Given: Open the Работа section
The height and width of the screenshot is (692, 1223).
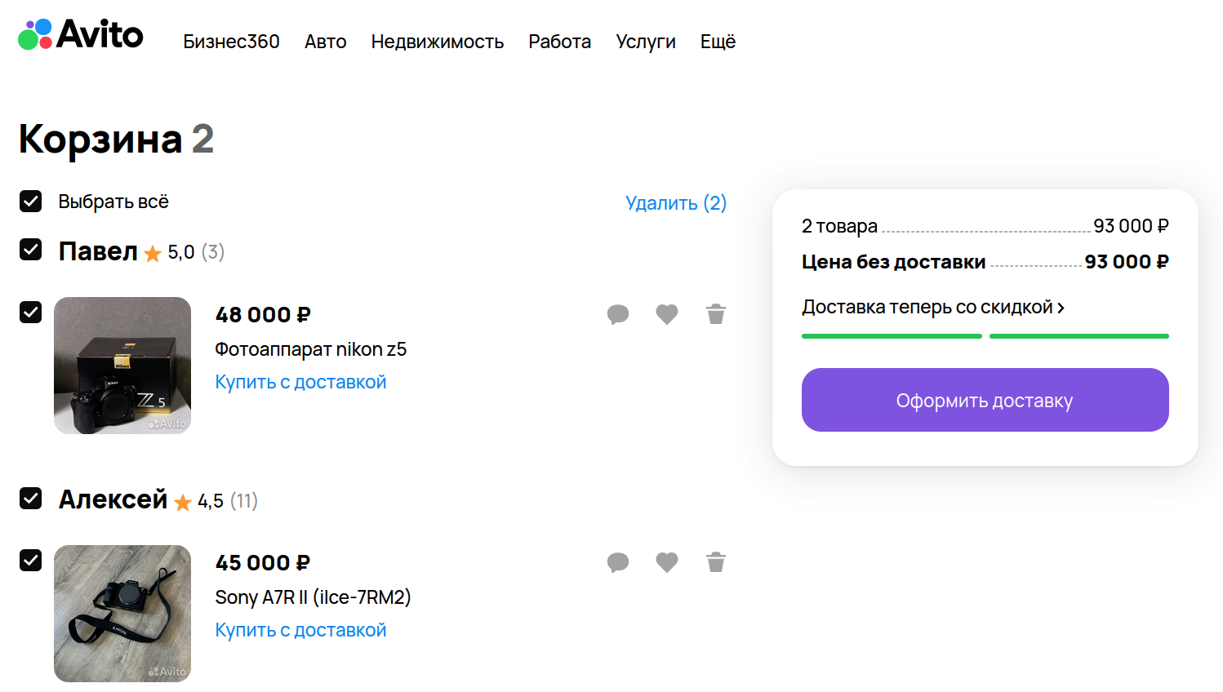Looking at the screenshot, I should [560, 42].
